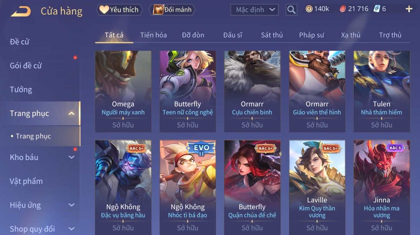Click the plus icon to add currency

[x=409, y=9]
